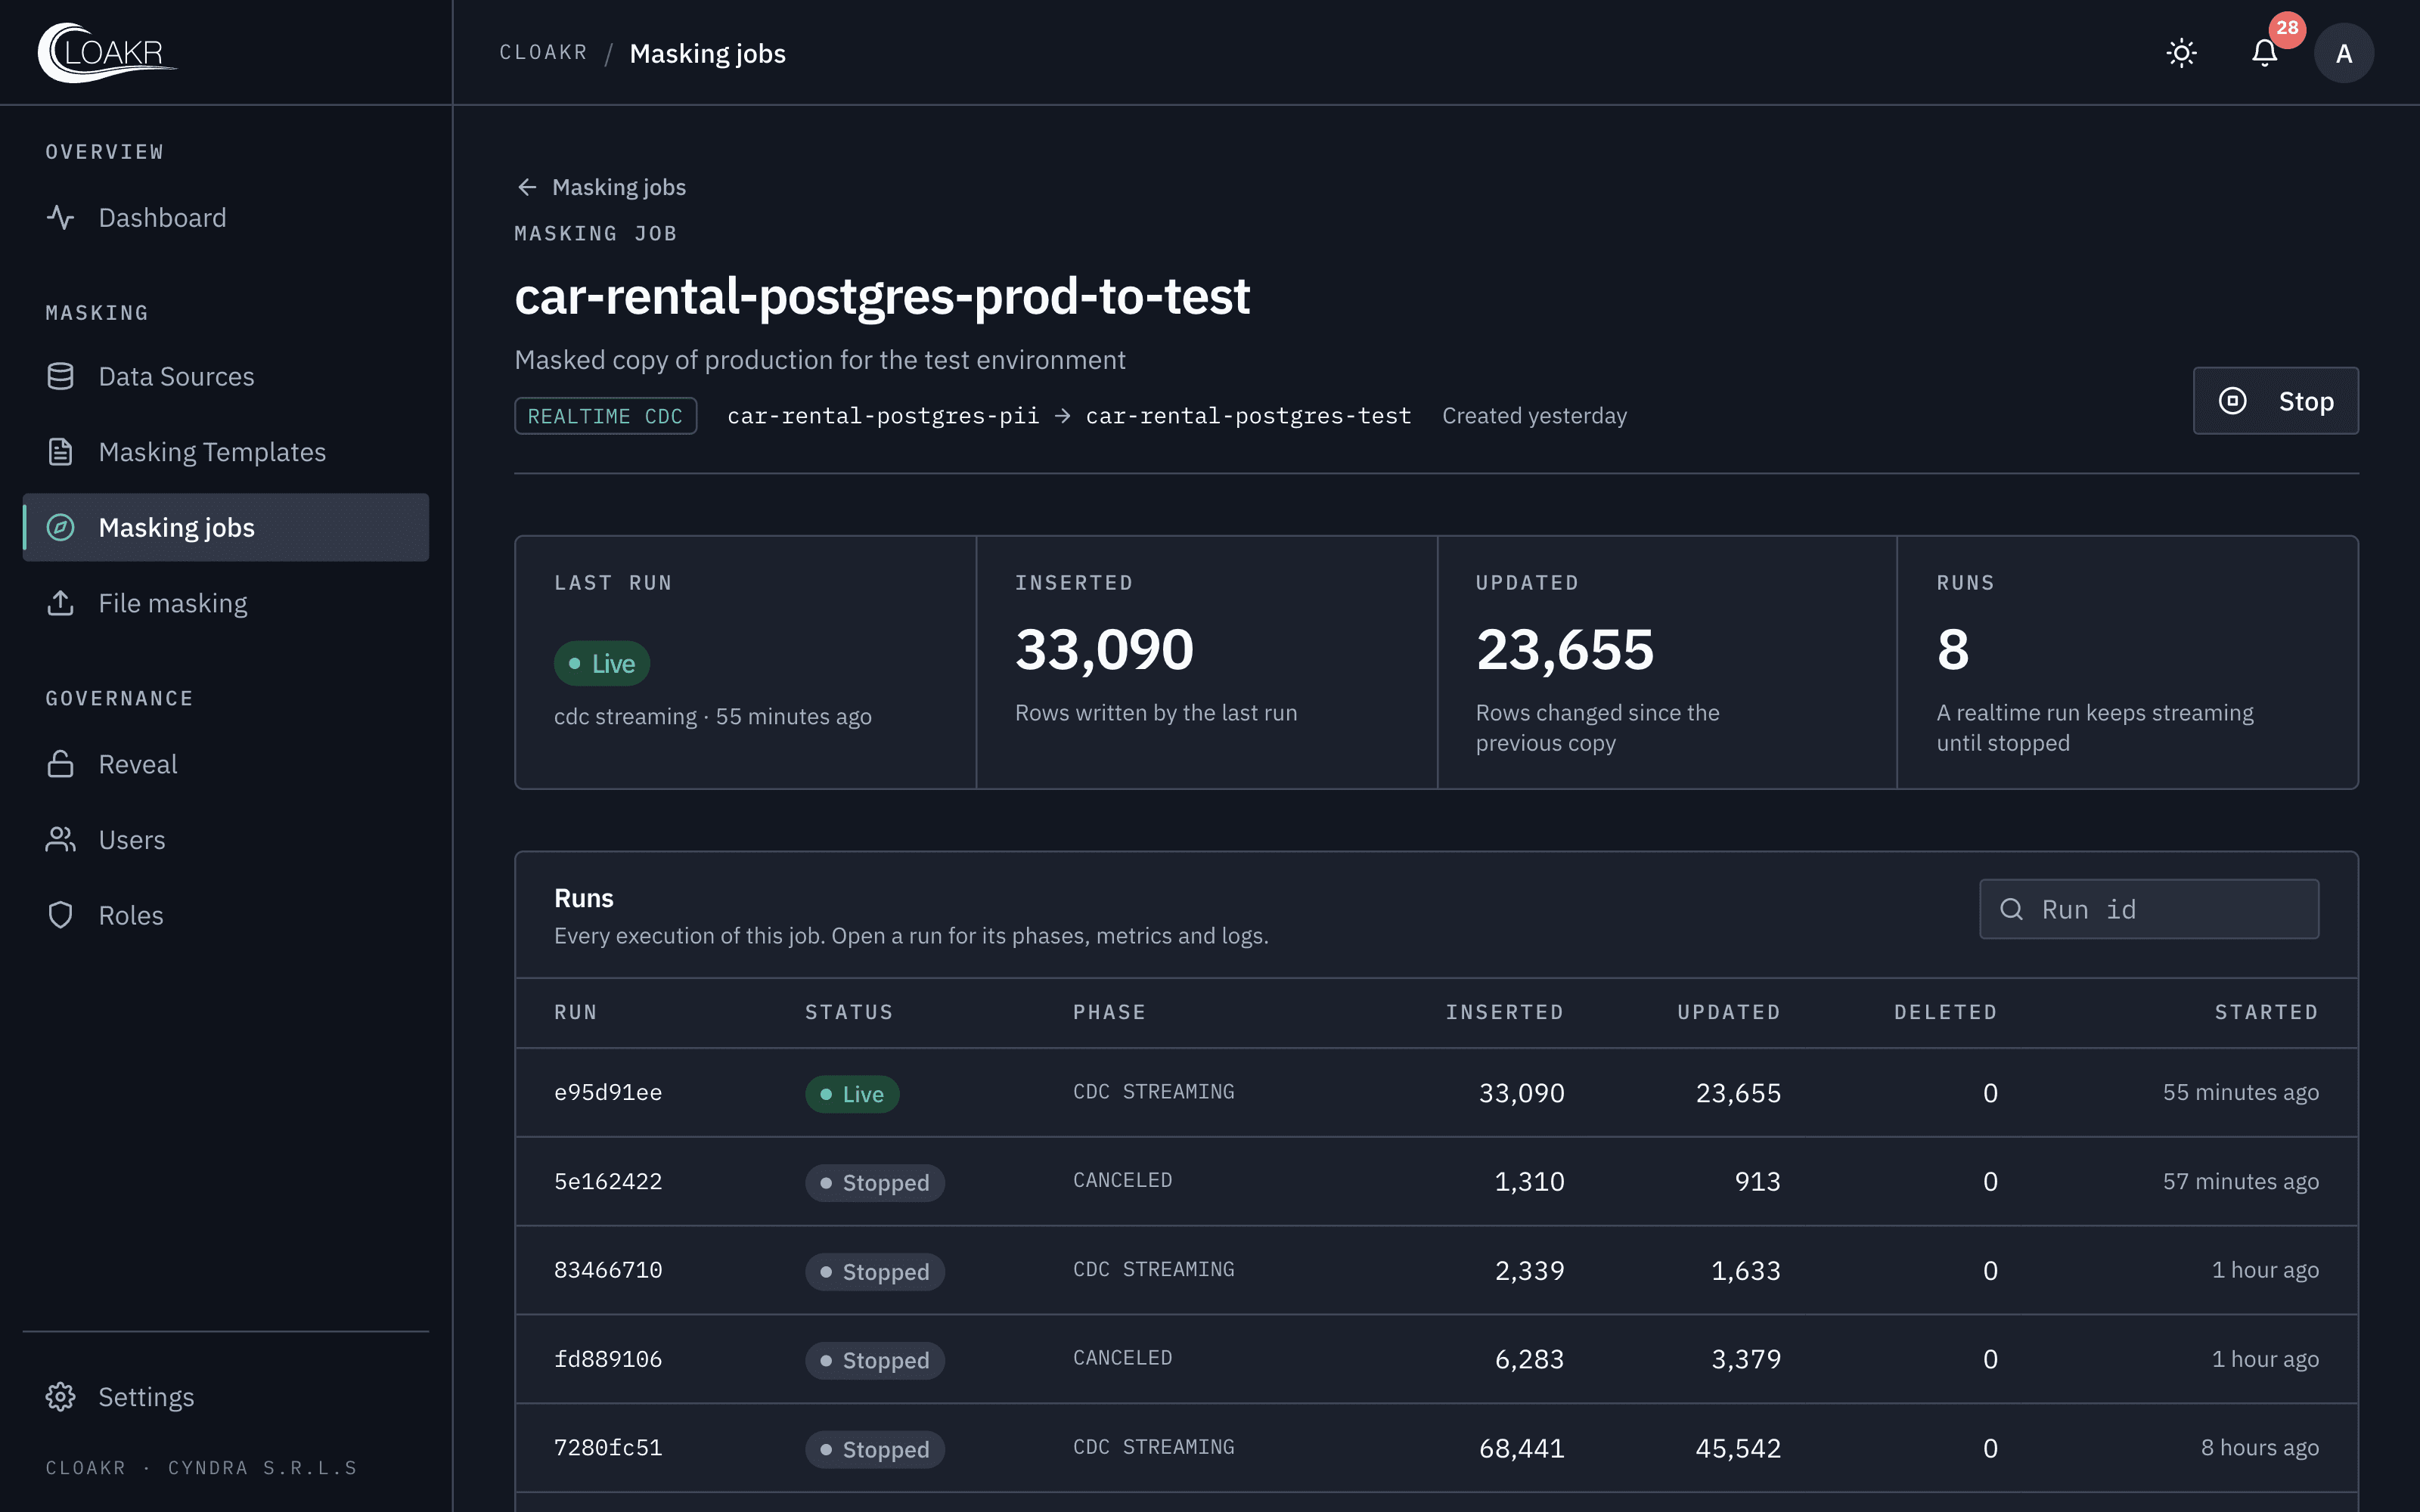Open Settings label in sidebar footer
The height and width of the screenshot is (1512, 2420).
coord(146,1397)
